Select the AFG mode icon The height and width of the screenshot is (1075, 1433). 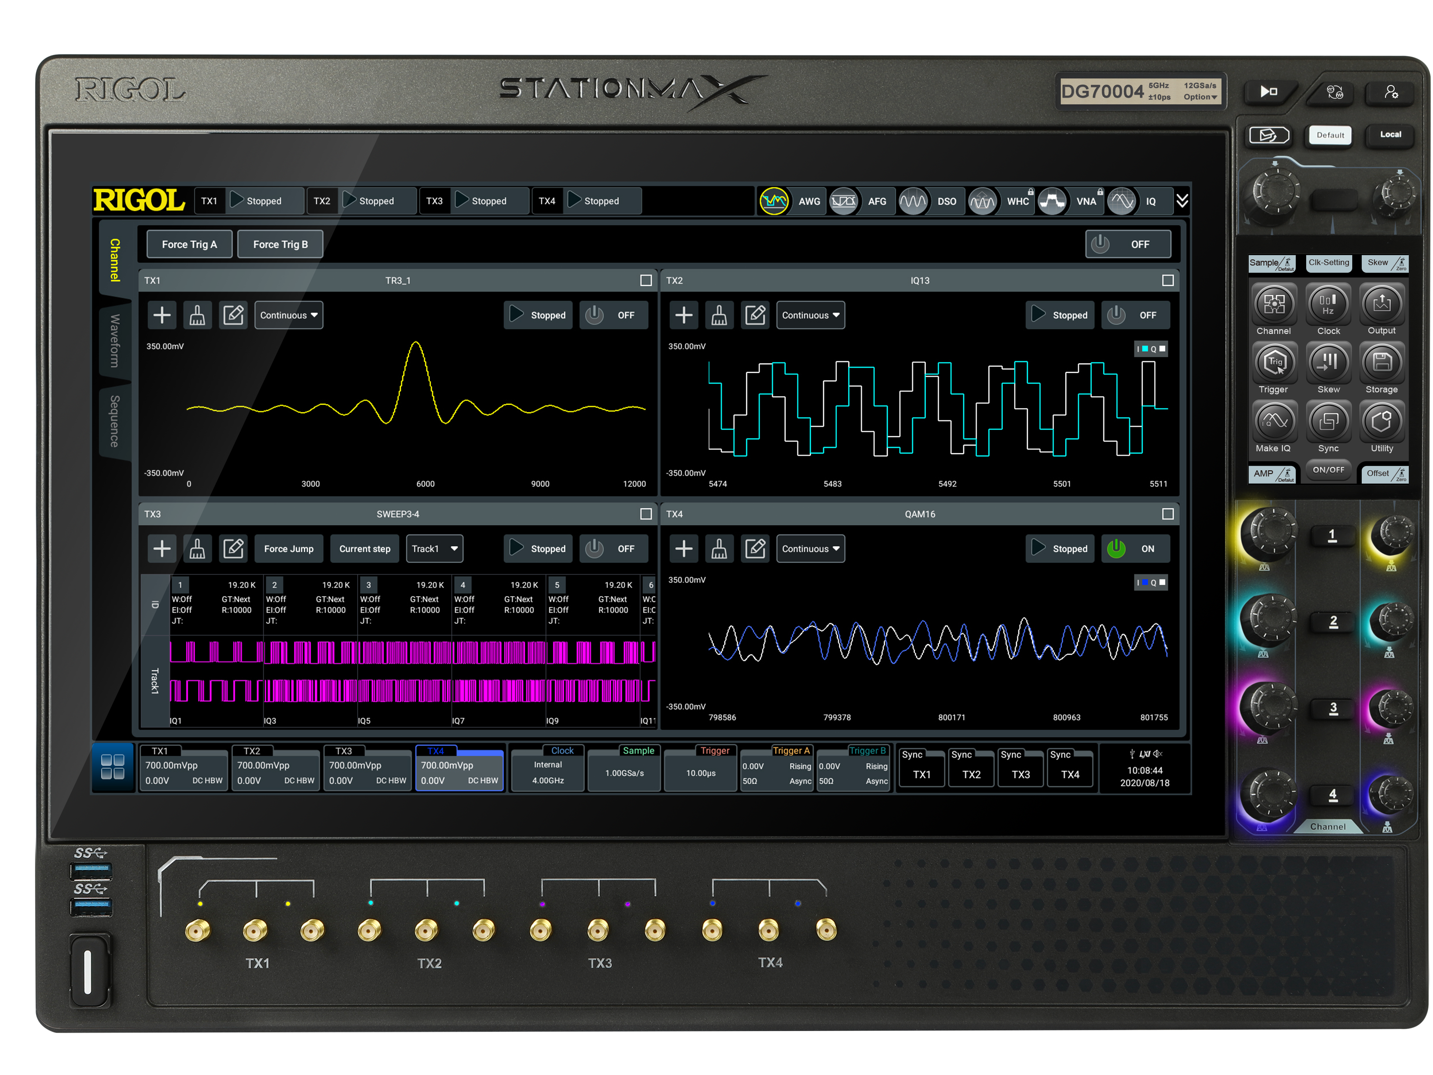click(844, 201)
